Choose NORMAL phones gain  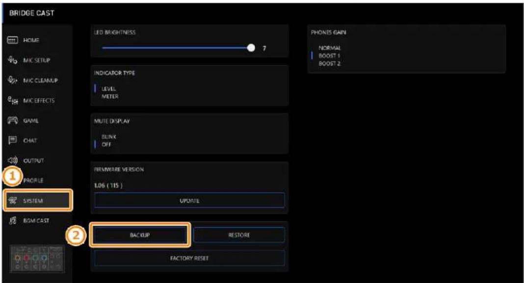click(330, 48)
